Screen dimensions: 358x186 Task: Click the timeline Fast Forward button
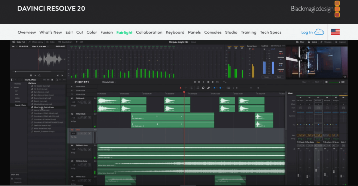click(199, 82)
